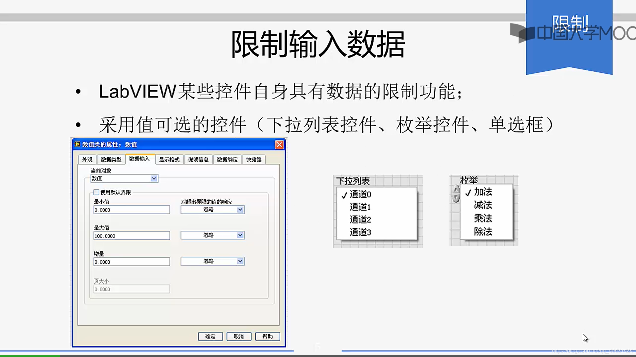The image size is (636, 357).
Task: Toggle the 使用默认界限 checkbox
Action: (x=96, y=192)
